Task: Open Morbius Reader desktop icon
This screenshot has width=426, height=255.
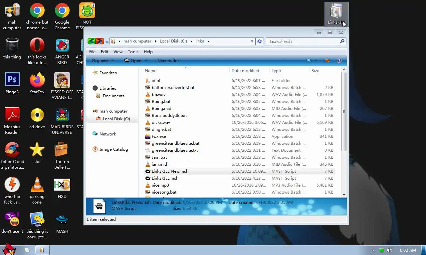Action: (x=12, y=121)
